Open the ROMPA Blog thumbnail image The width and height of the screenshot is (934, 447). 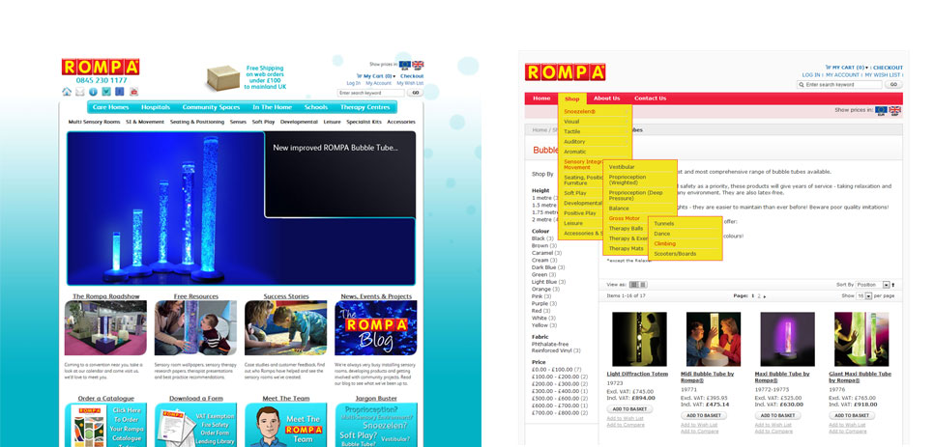click(x=375, y=327)
